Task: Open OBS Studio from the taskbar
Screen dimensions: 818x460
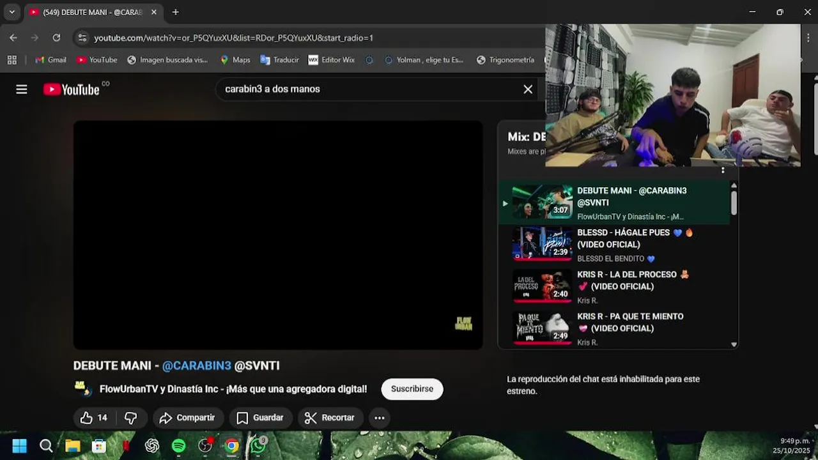Action: 205,445
